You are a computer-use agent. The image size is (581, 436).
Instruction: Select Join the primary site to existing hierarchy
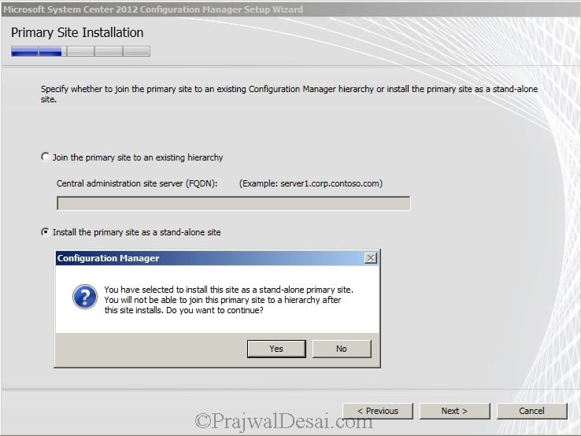[x=45, y=157]
